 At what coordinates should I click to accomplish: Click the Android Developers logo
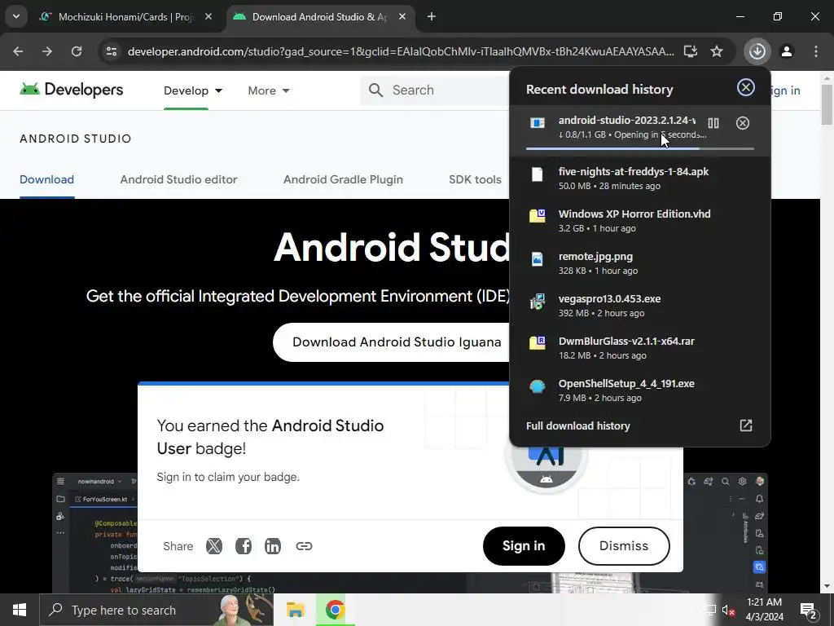tap(72, 90)
